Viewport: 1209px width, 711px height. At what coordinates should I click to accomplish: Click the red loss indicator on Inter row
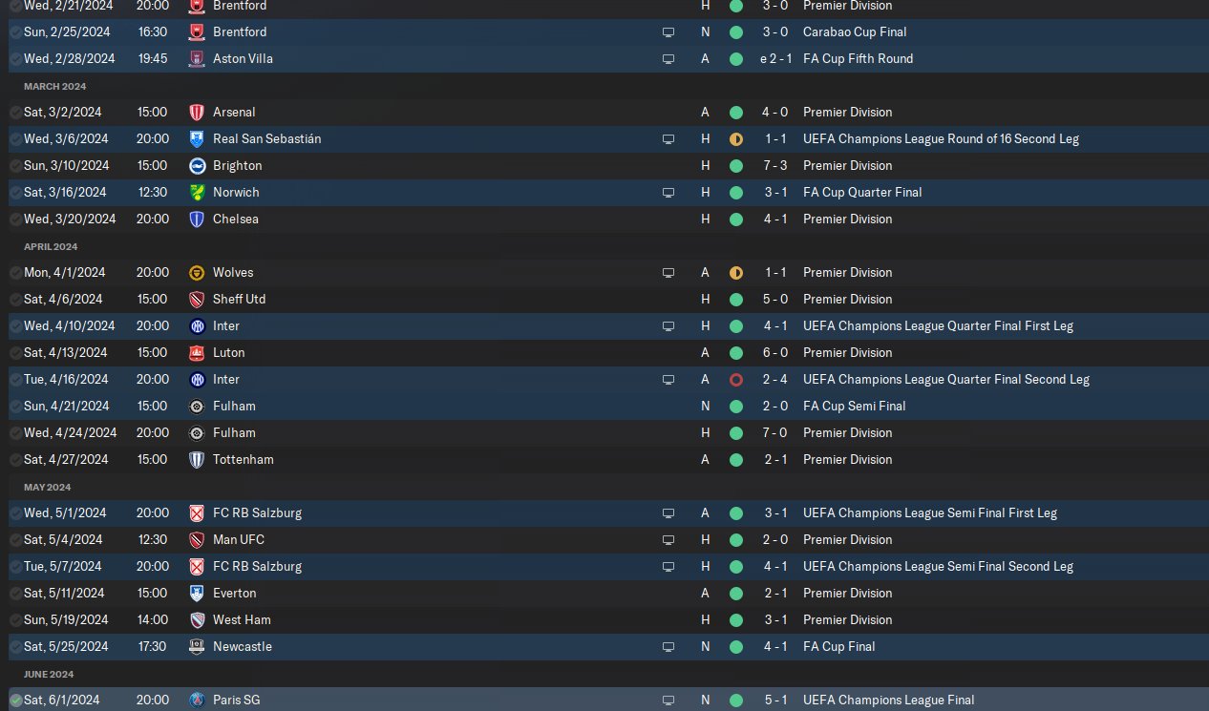coord(735,379)
